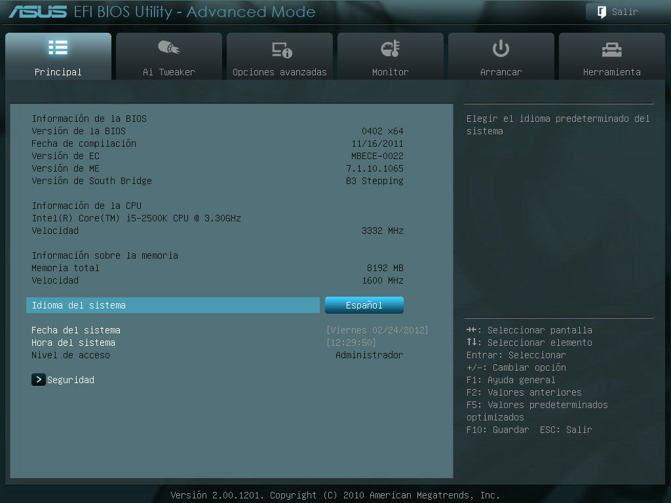This screenshot has height=503, width=671.
Task: Click the Versión de la BIOS label
Action: pyautogui.click(x=79, y=130)
